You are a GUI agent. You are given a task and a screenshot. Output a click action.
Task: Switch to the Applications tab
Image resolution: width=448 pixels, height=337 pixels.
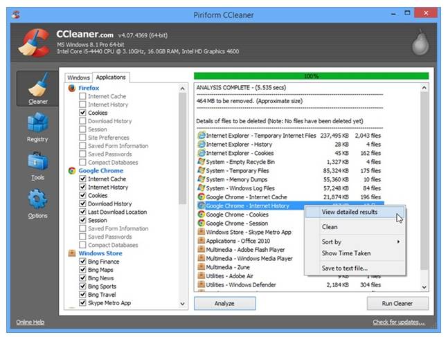111,78
